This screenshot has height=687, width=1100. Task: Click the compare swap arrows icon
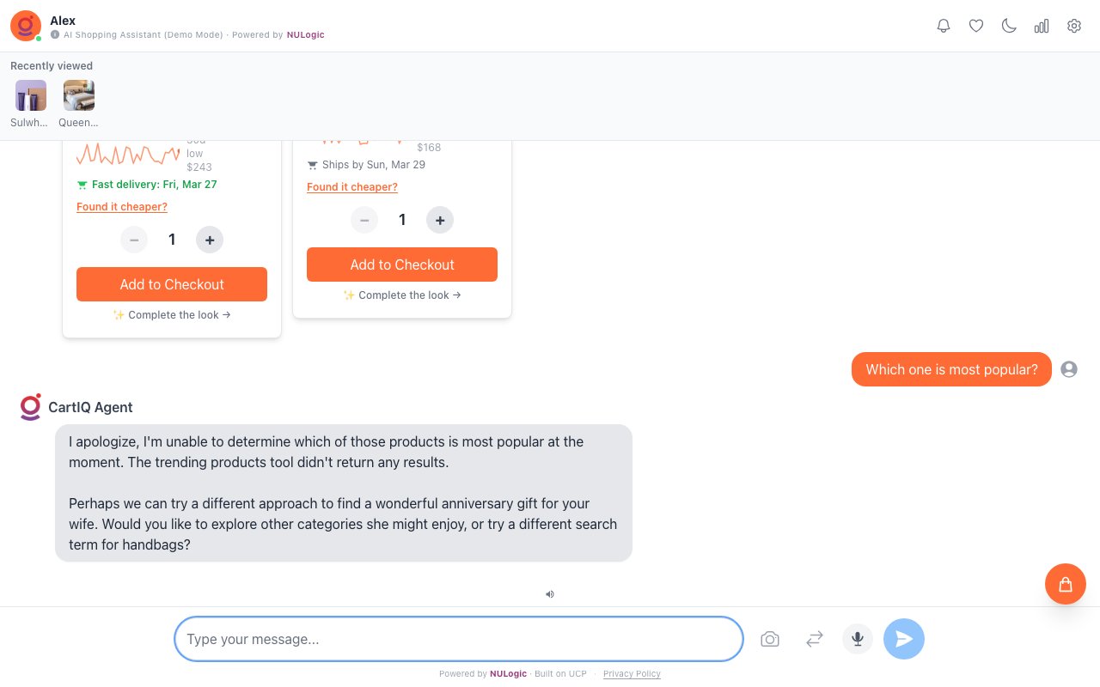[x=815, y=639]
